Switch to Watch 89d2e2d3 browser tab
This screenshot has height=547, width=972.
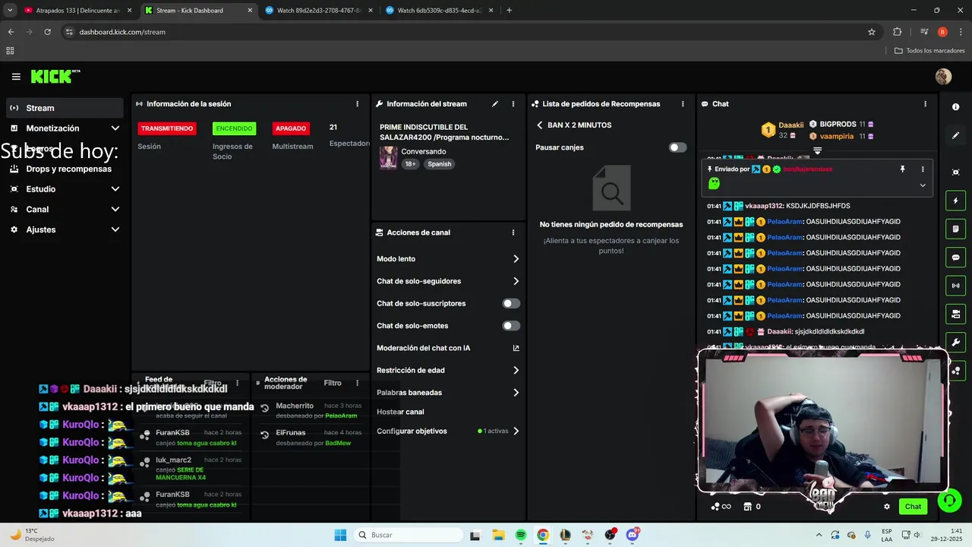319,11
